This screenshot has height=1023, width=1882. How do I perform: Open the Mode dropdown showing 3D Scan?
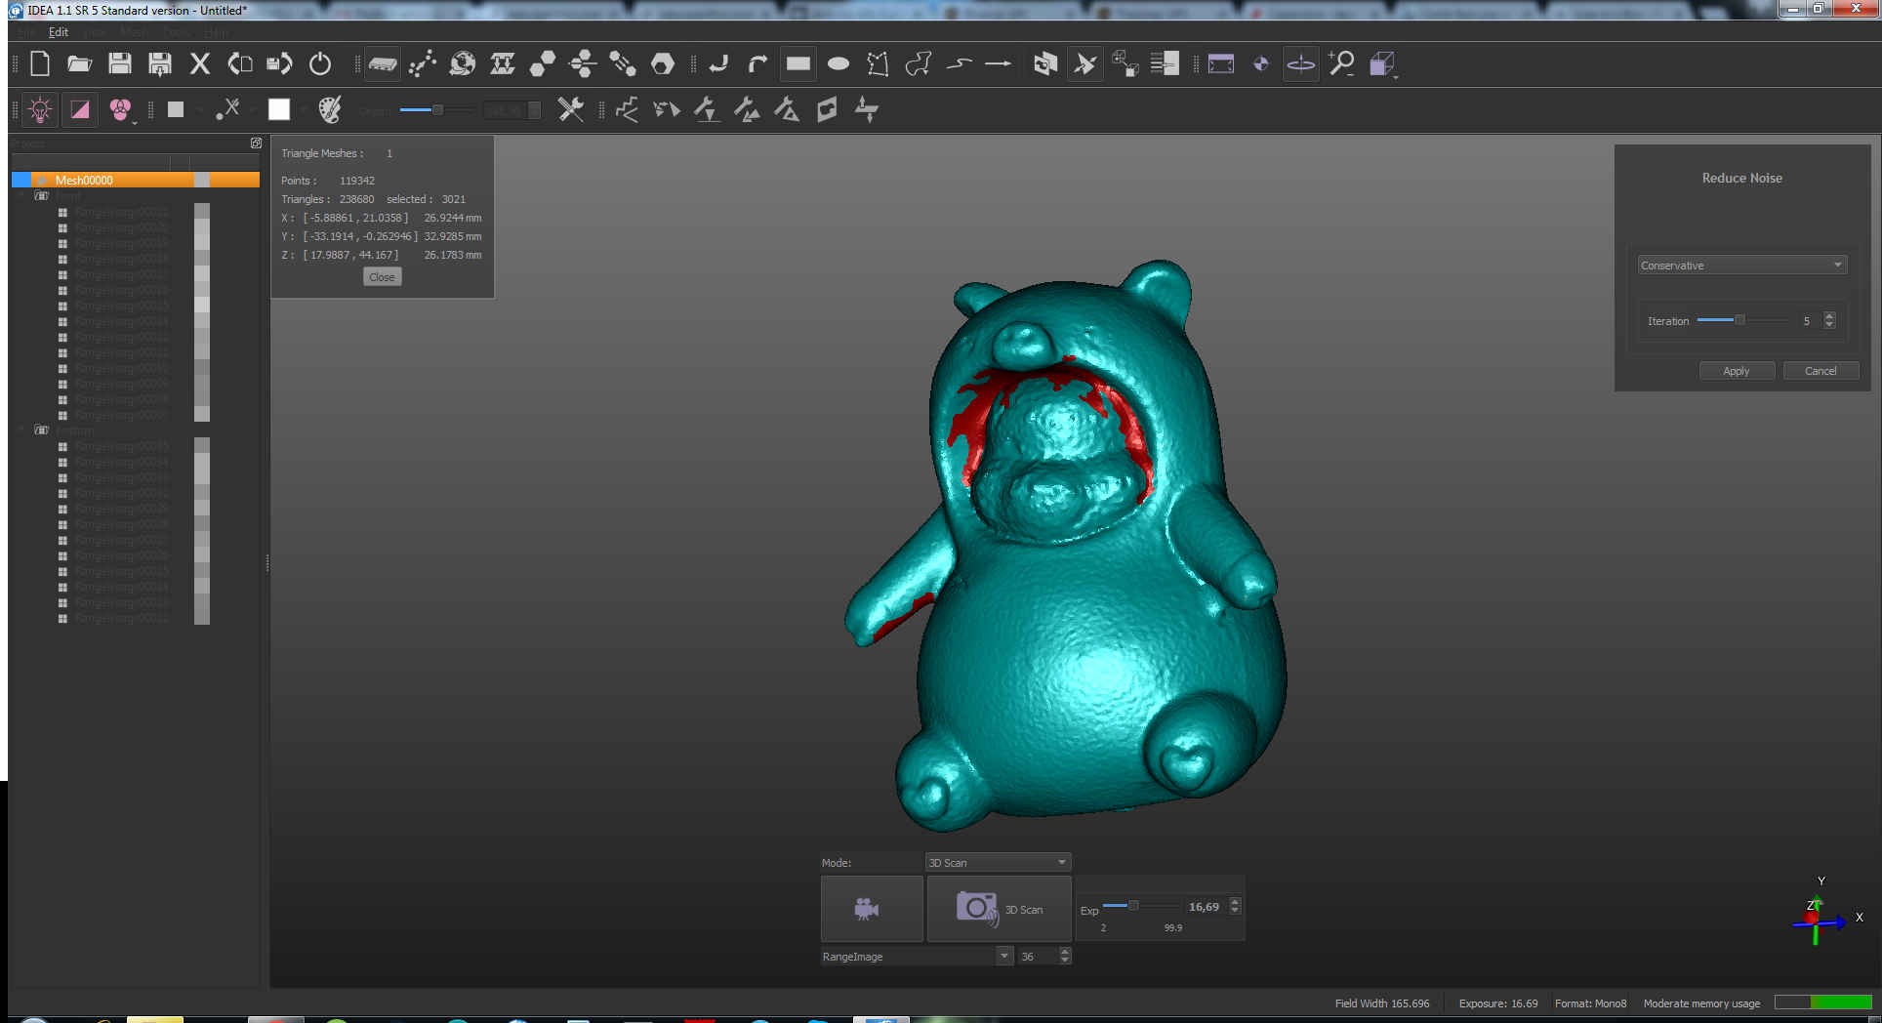[998, 863]
